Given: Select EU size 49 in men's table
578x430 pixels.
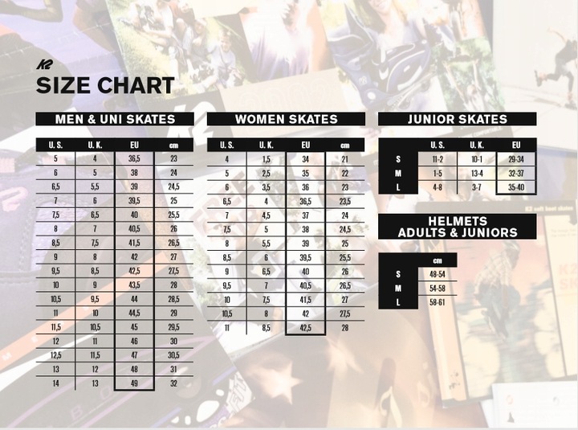Looking at the screenshot, I should [x=134, y=384].
